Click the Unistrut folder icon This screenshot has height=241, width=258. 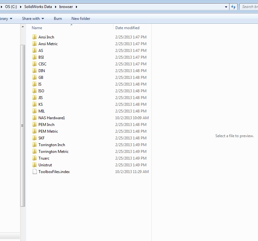click(34, 165)
